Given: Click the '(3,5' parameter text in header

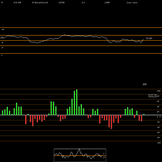Looking at the screenshot, I should pos(83,3).
